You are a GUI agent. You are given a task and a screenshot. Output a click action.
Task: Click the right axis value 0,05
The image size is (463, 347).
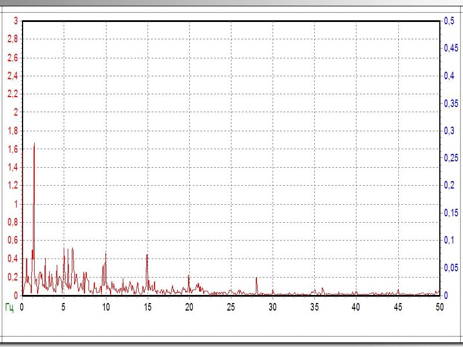pos(451,268)
